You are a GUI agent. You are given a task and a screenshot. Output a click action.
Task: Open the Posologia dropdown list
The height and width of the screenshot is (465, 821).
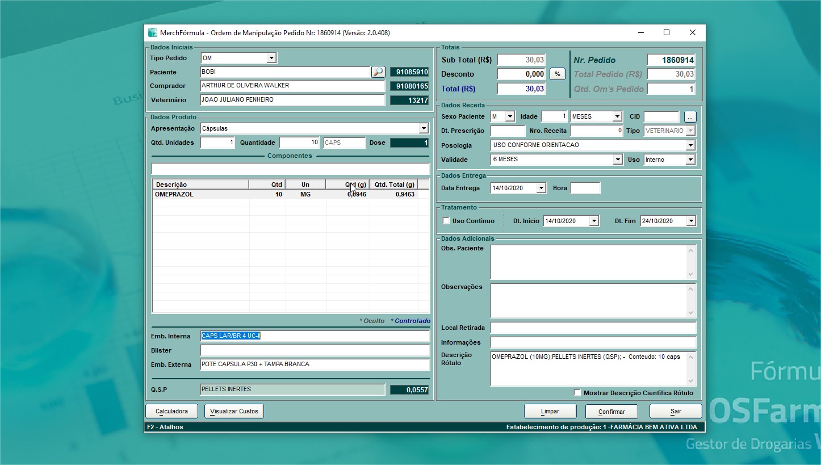pos(690,145)
